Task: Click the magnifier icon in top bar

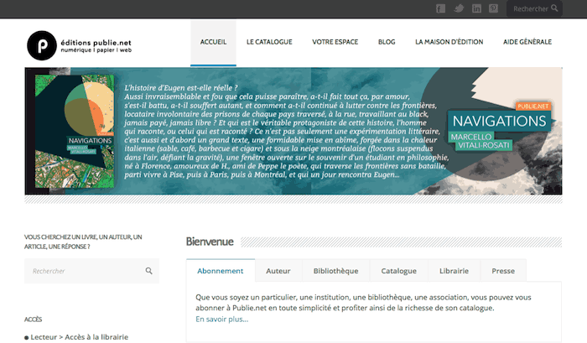Action: (554, 8)
